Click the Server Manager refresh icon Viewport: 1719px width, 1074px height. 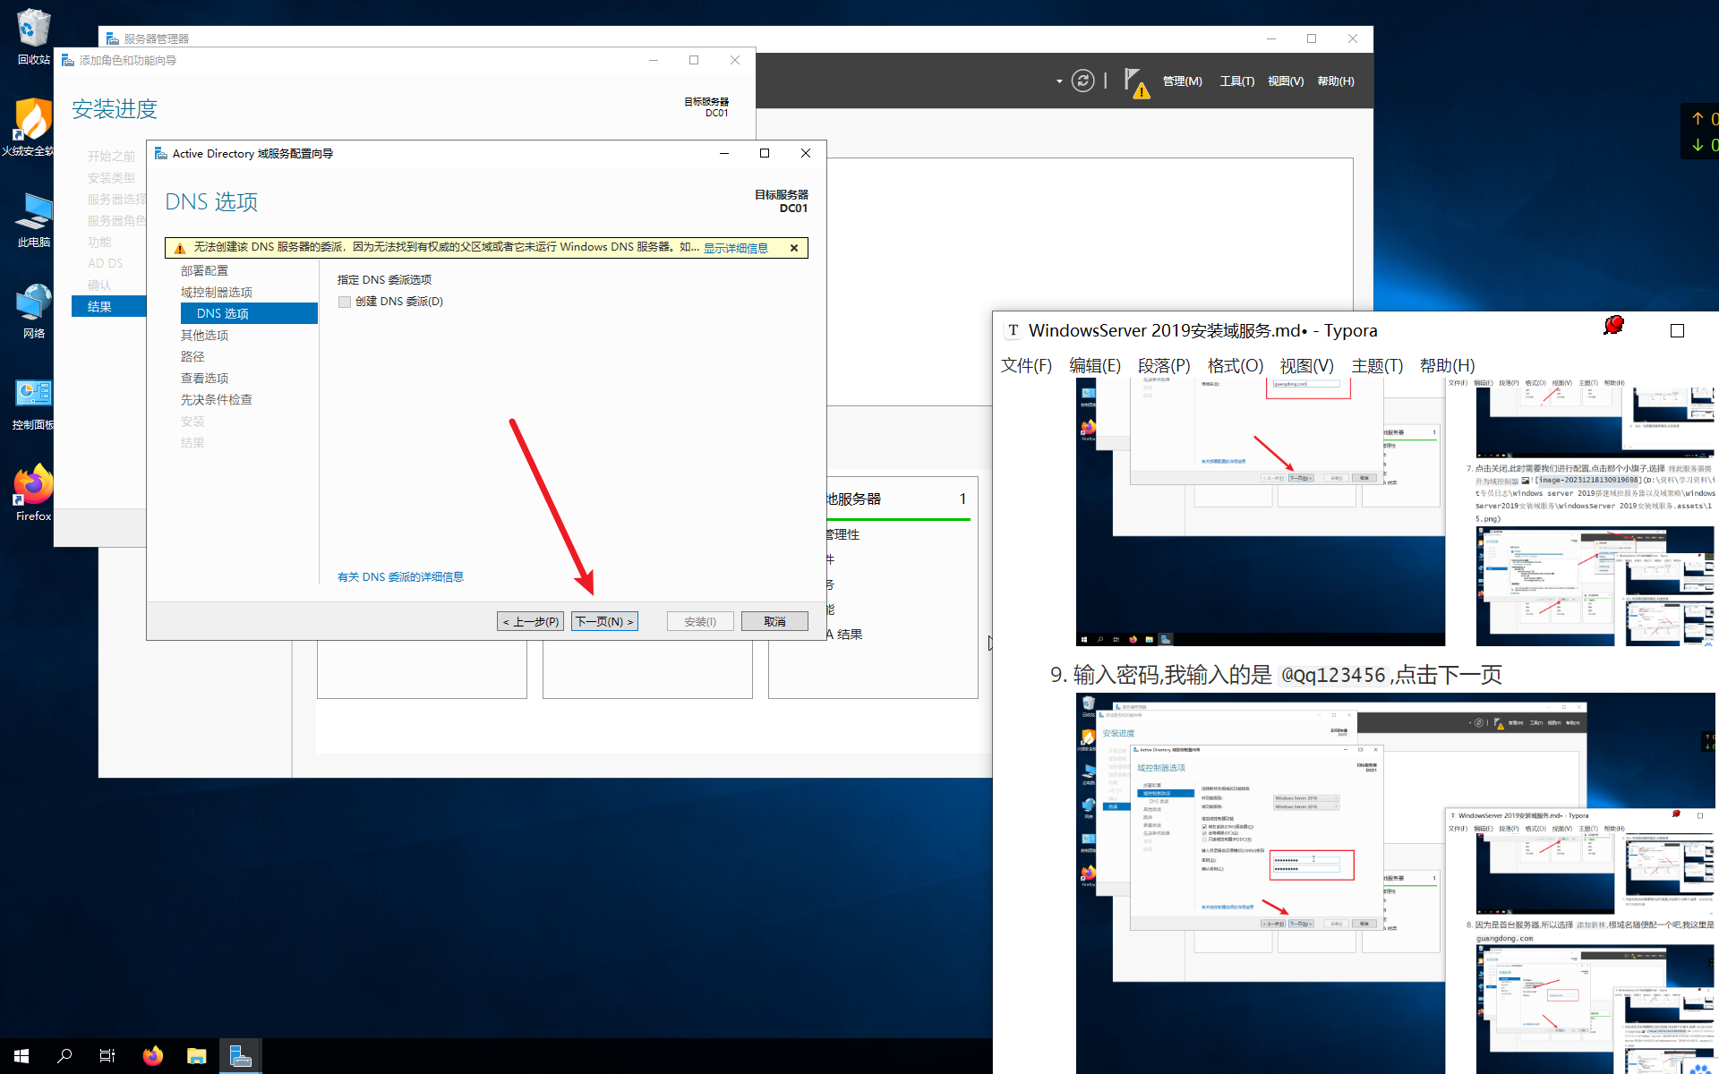tap(1082, 81)
